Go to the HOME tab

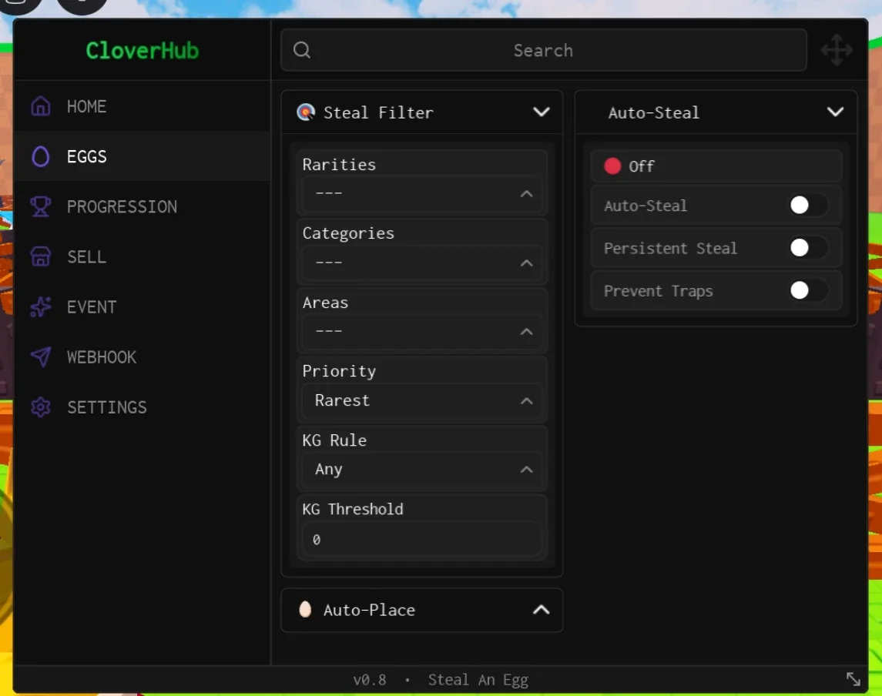[142, 105]
